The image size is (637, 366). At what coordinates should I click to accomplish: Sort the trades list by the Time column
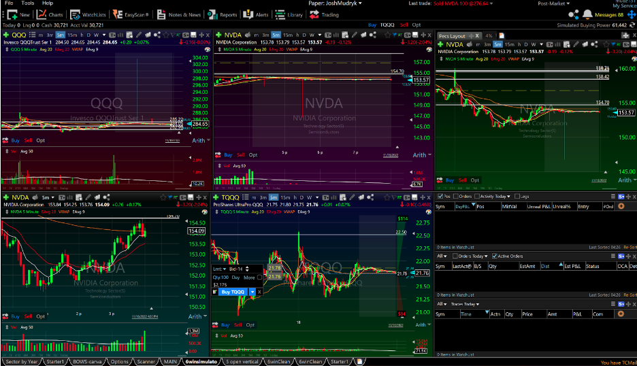pyautogui.click(x=474, y=314)
